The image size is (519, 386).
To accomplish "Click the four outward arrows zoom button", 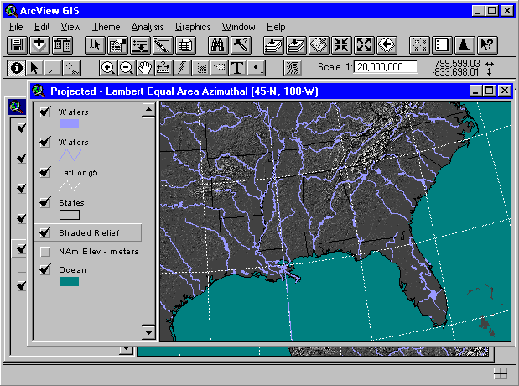I will click(x=364, y=45).
